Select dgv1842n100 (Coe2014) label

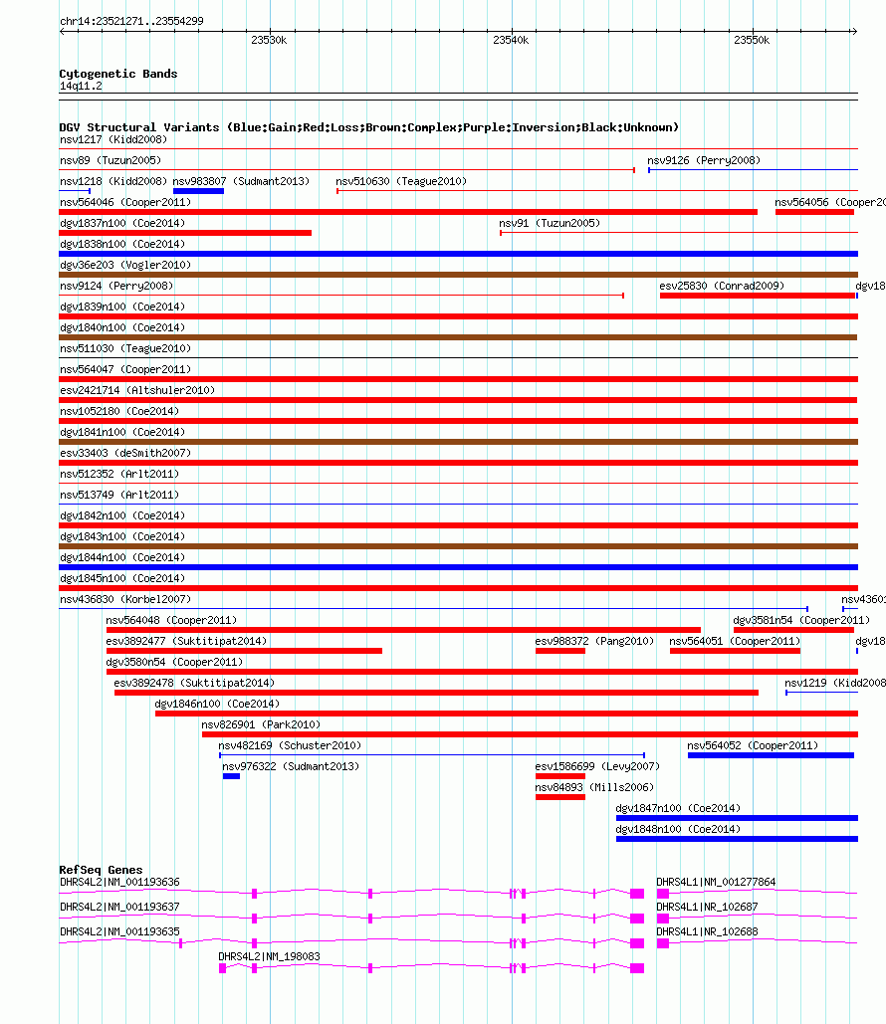[x=122, y=515]
